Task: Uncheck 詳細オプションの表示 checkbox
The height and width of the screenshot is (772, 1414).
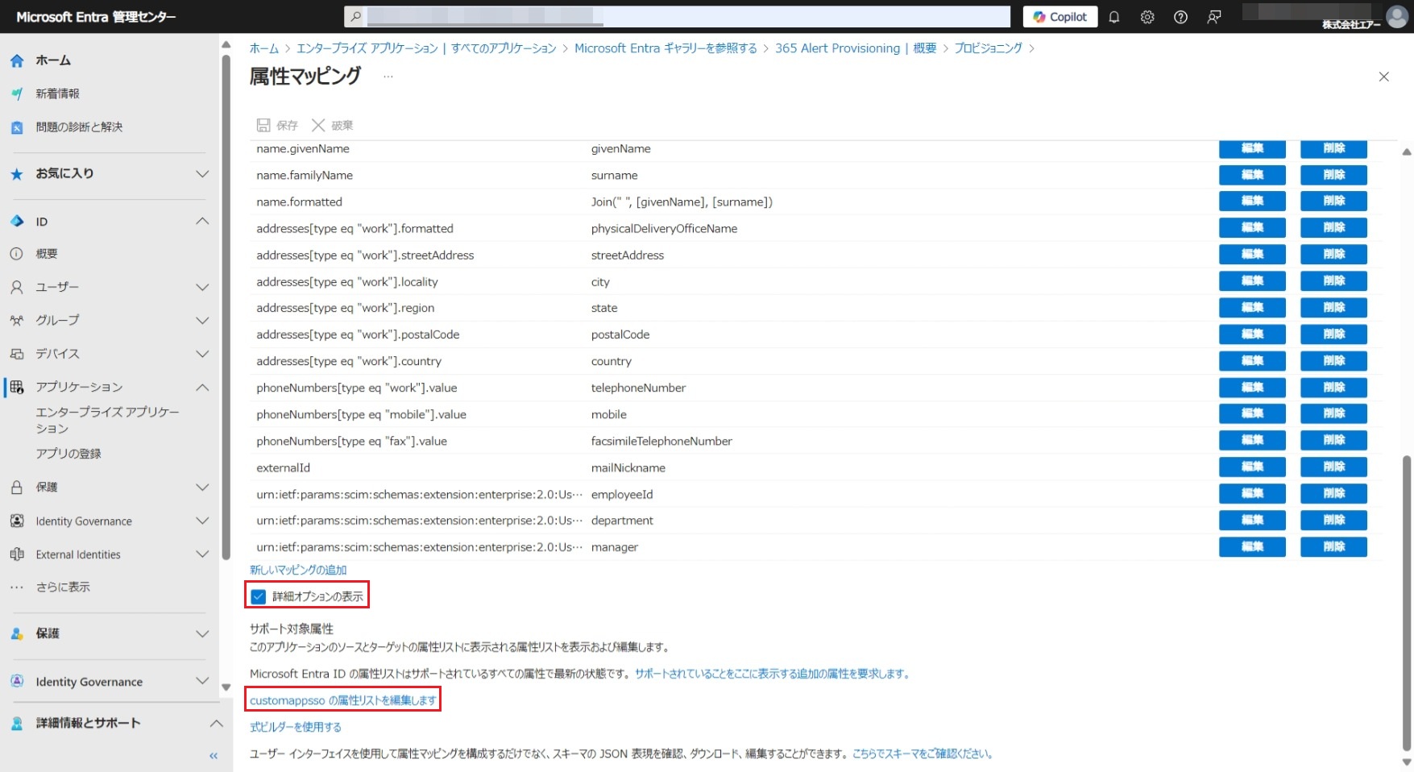Action: pyautogui.click(x=259, y=596)
